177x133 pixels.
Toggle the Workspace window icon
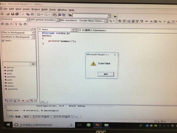55,15
